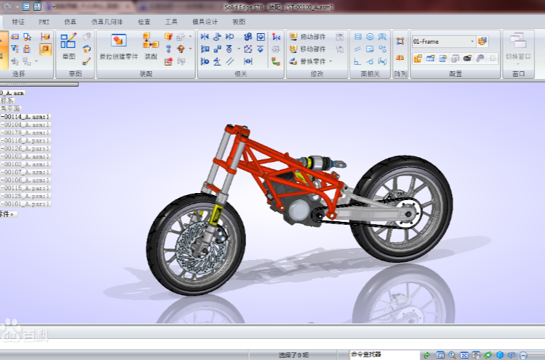Click the Perpendicular face relate icon

(x=357, y=61)
